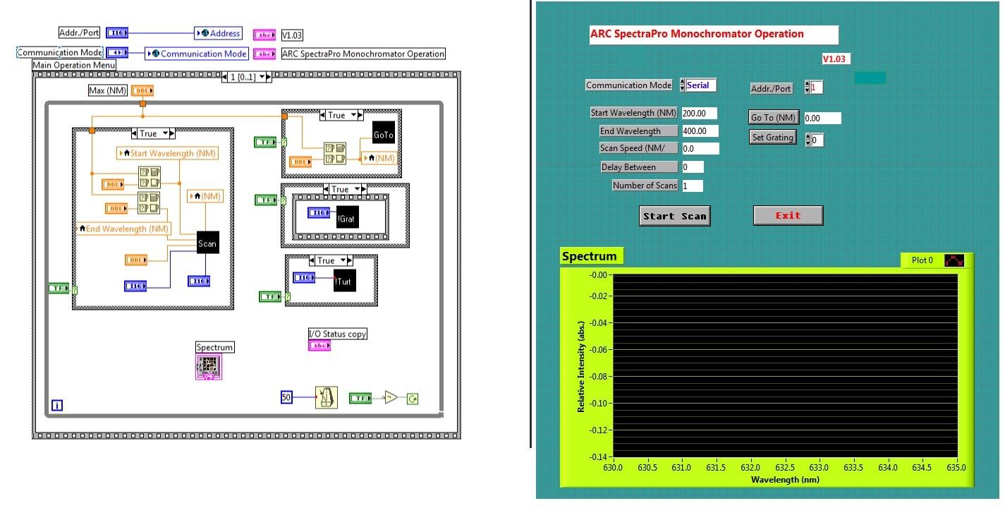Viewport: 1005px width, 520px height.
Task: Click the !Grat subVI block
Action: [x=348, y=217]
